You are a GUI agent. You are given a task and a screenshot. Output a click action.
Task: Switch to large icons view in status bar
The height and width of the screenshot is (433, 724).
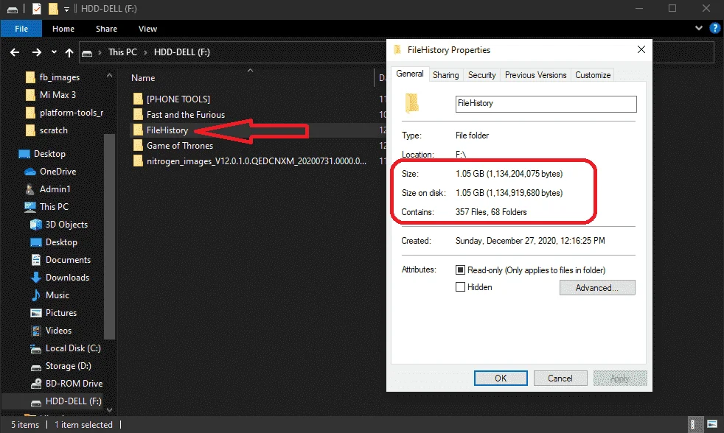[711, 424]
